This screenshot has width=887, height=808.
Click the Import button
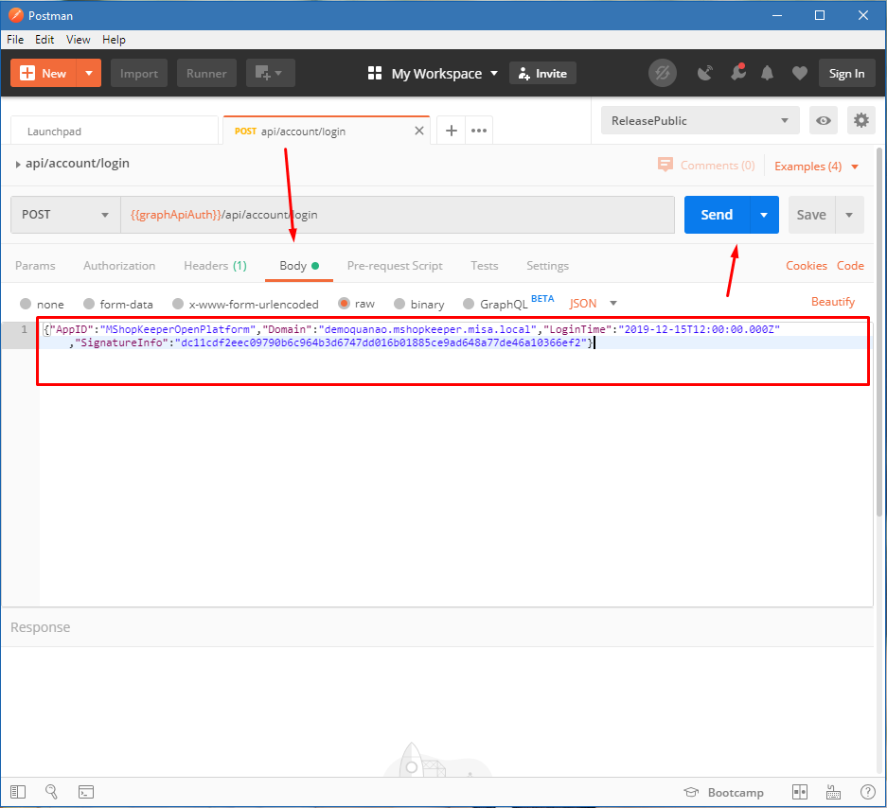tap(139, 73)
